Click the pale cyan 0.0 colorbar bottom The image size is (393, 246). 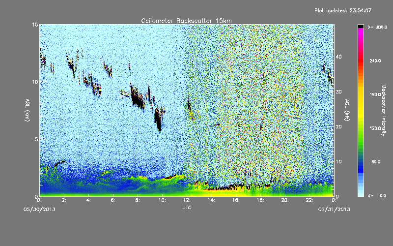pyautogui.click(x=361, y=194)
